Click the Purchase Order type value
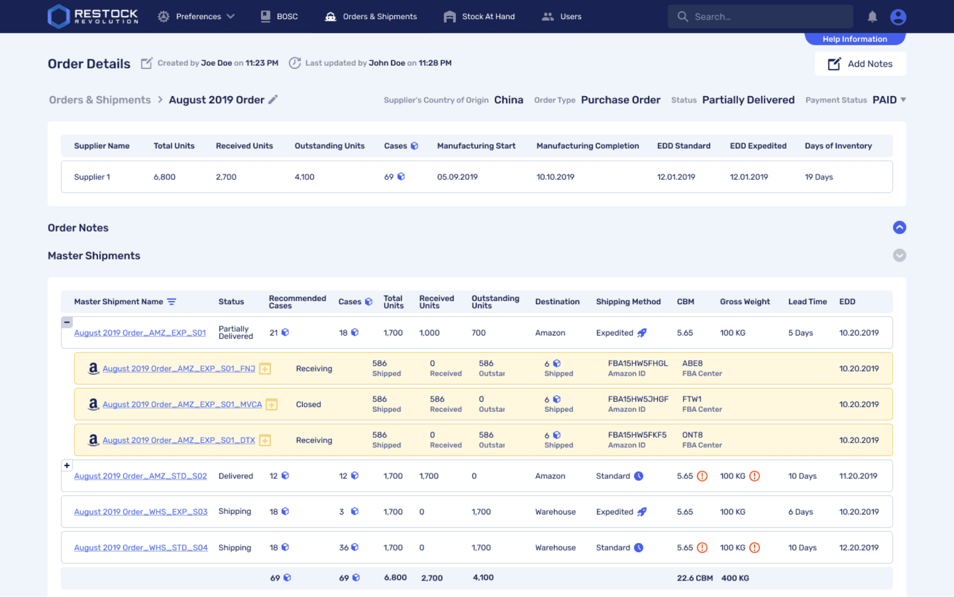 click(x=621, y=100)
